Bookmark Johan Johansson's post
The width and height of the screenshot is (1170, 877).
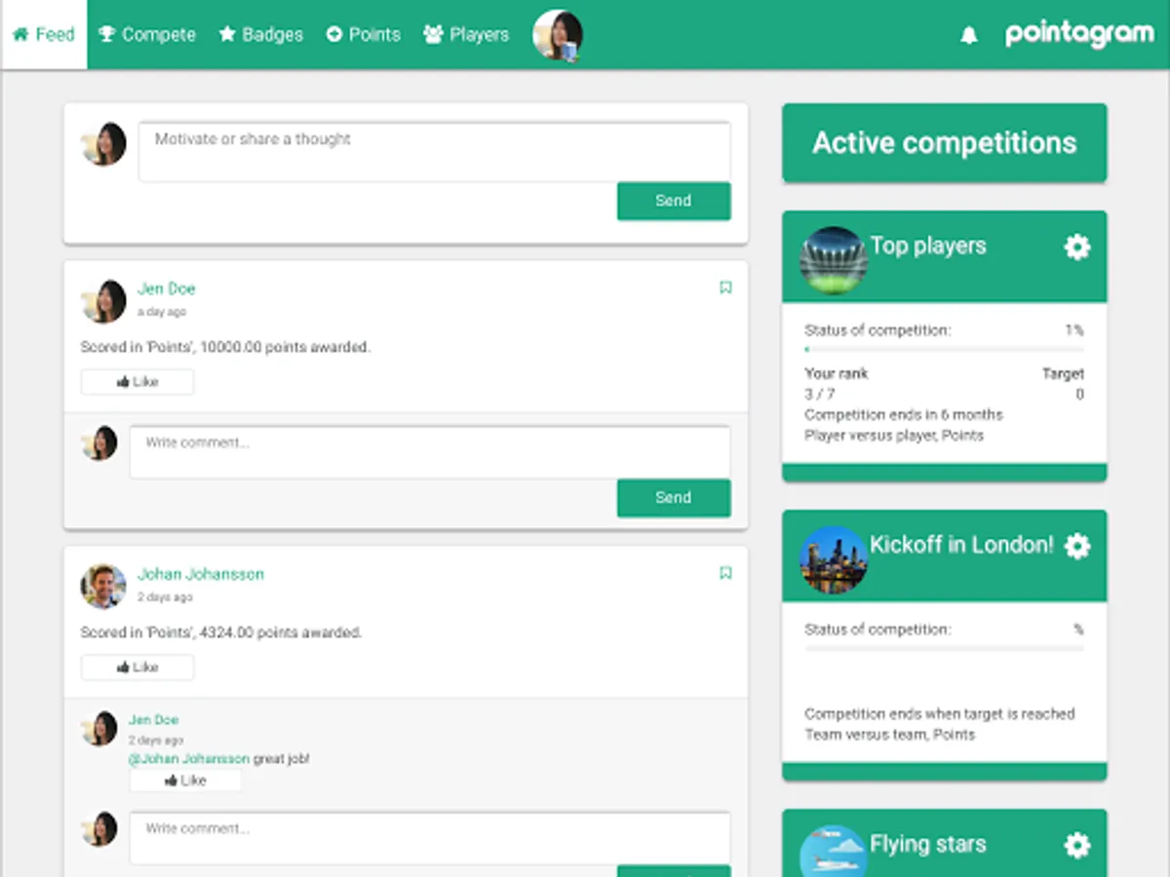click(x=725, y=573)
